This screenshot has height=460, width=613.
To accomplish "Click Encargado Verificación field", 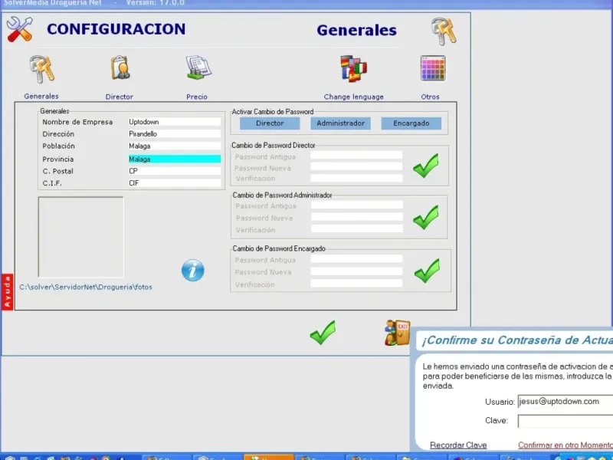I will (x=356, y=283).
